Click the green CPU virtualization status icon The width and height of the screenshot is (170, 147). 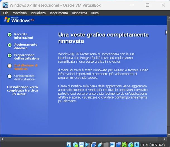coord(125,144)
